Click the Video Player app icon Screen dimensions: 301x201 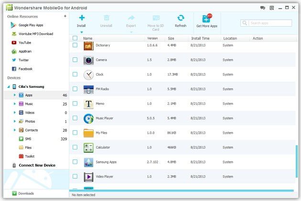coord(88,177)
